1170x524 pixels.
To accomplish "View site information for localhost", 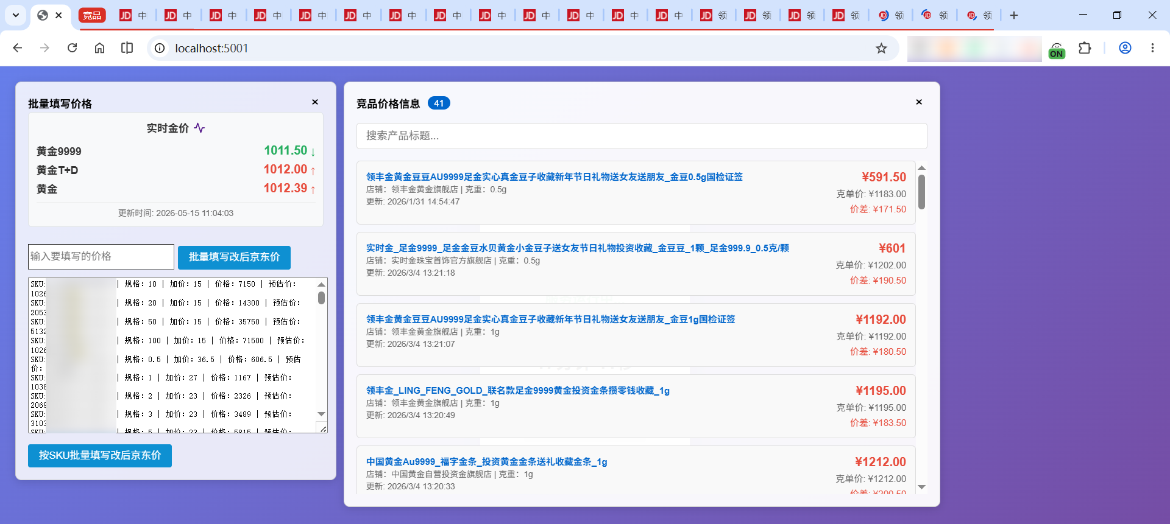I will click(160, 48).
